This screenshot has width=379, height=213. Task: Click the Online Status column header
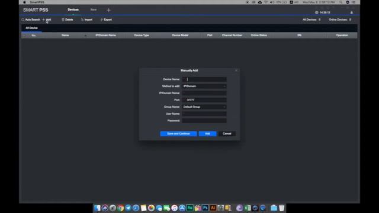(x=259, y=35)
